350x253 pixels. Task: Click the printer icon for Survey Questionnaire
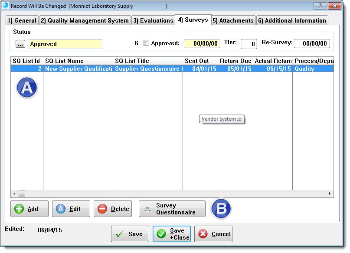pos(147,209)
